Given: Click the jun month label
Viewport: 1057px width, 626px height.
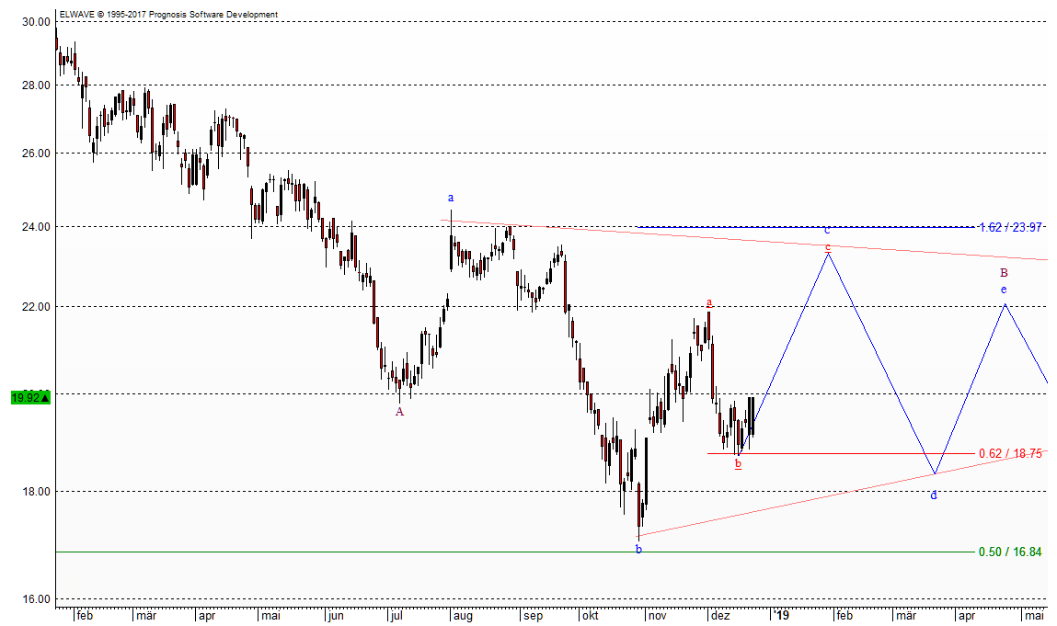Looking at the screenshot, I should (x=334, y=615).
